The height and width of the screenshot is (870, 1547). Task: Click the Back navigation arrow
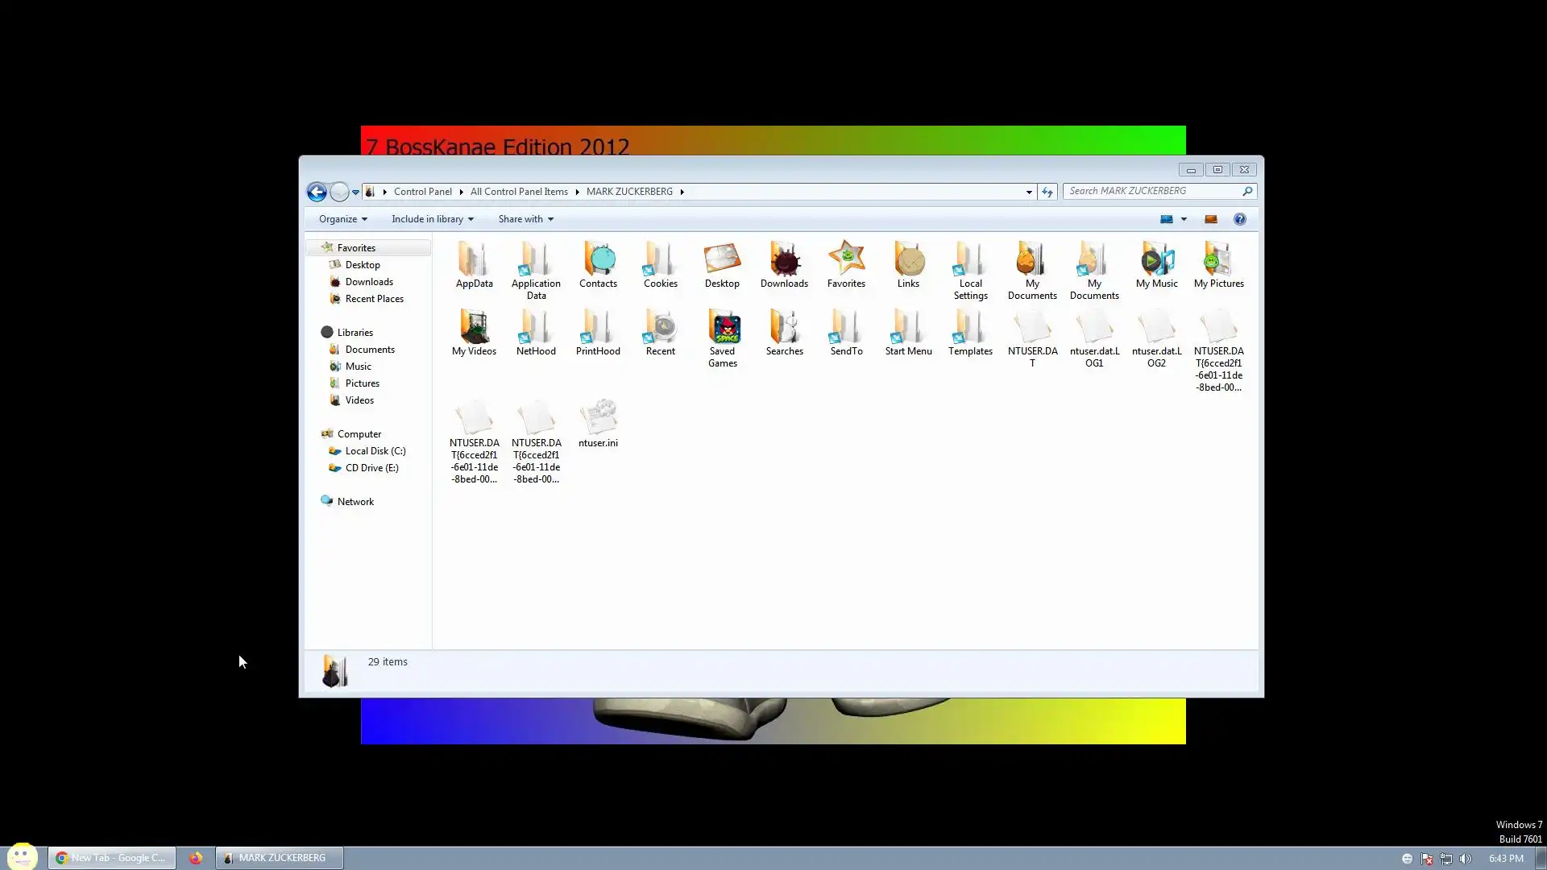tap(317, 192)
